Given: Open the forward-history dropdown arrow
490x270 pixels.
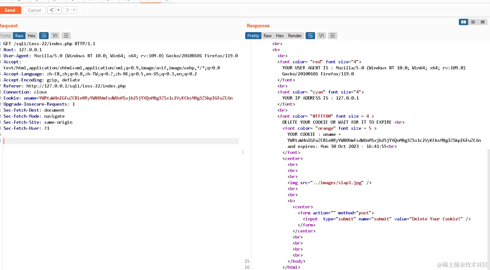Looking at the screenshot, I should coord(74,10).
